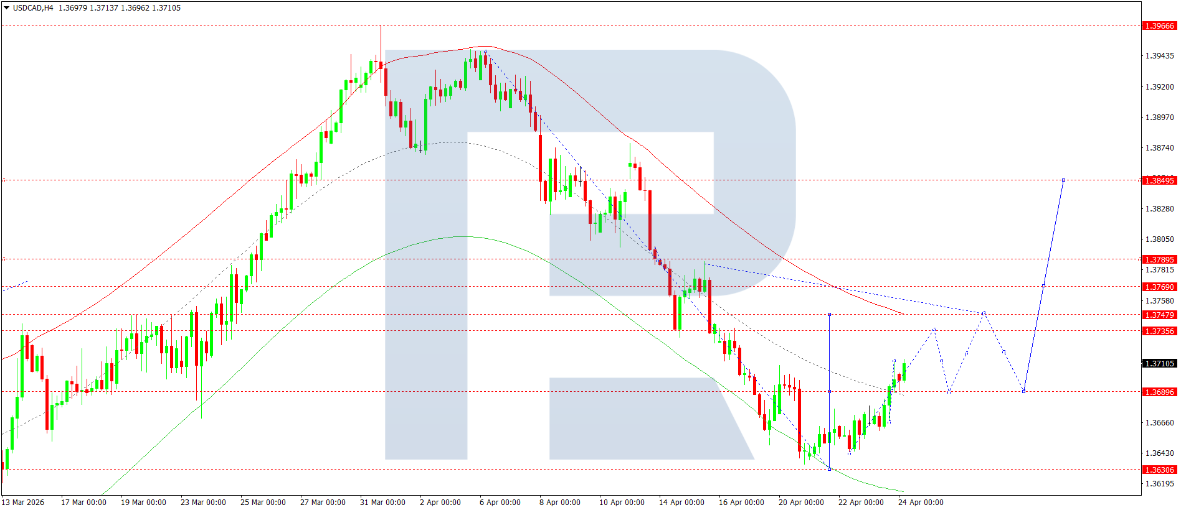The height and width of the screenshot is (510, 1181).
Task: Select the 1.37479 red price label
Action: pos(1159,315)
